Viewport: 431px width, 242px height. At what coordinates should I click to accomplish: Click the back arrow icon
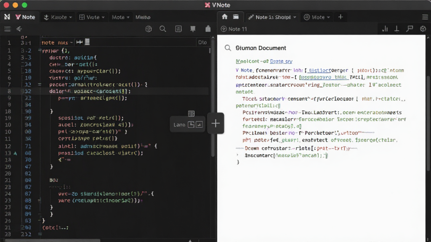[x=19, y=29]
